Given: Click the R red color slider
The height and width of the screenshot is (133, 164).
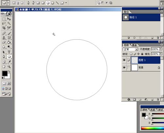Looking at the screenshot, I should point(158,114).
